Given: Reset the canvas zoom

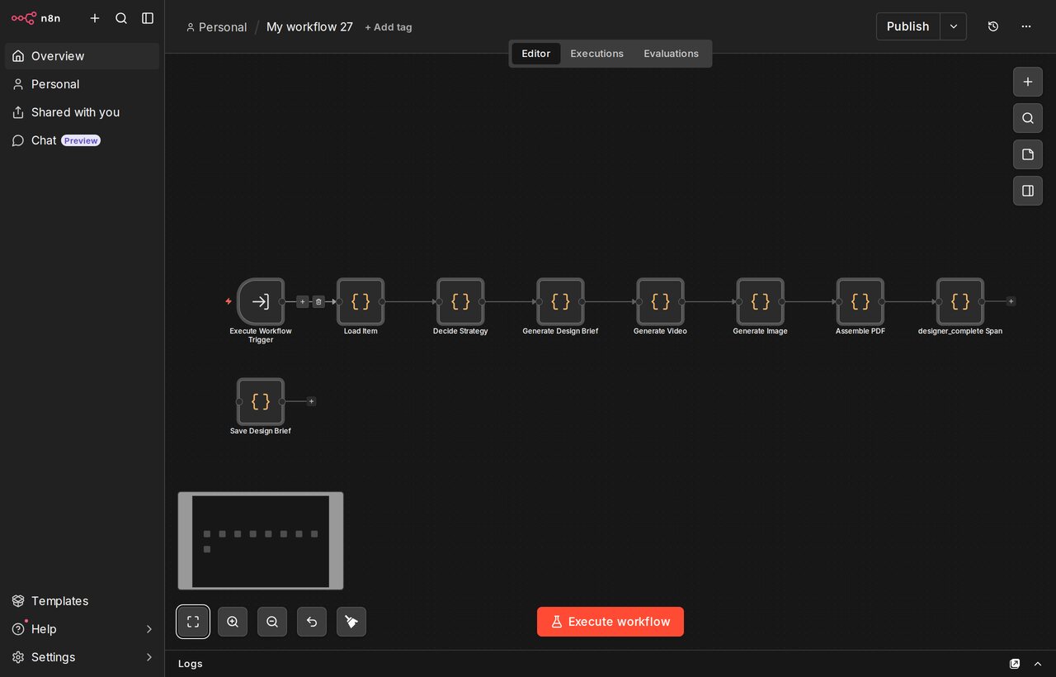Looking at the screenshot, I should click(x=312, y=622).
